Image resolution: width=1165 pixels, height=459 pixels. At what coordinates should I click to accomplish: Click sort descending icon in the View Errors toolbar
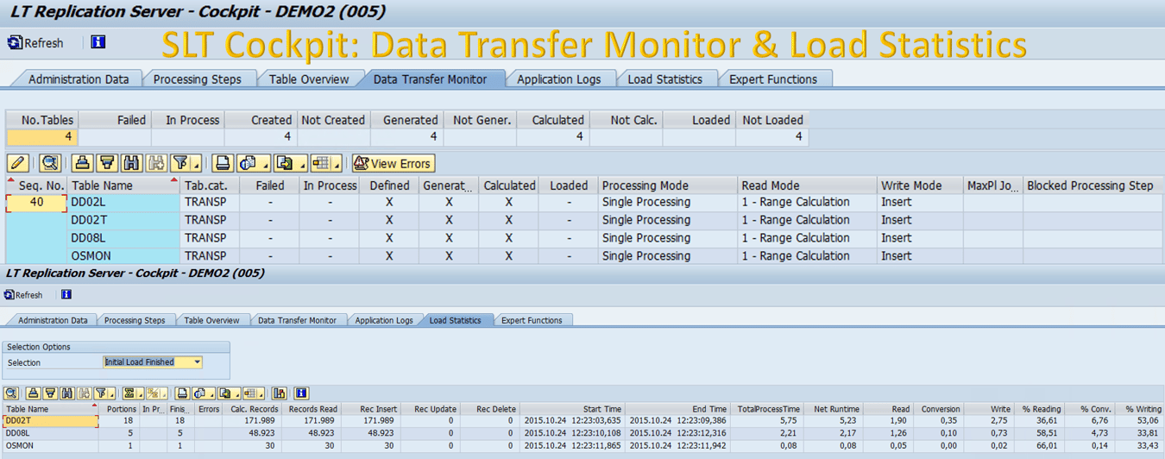tap(107, 163)
